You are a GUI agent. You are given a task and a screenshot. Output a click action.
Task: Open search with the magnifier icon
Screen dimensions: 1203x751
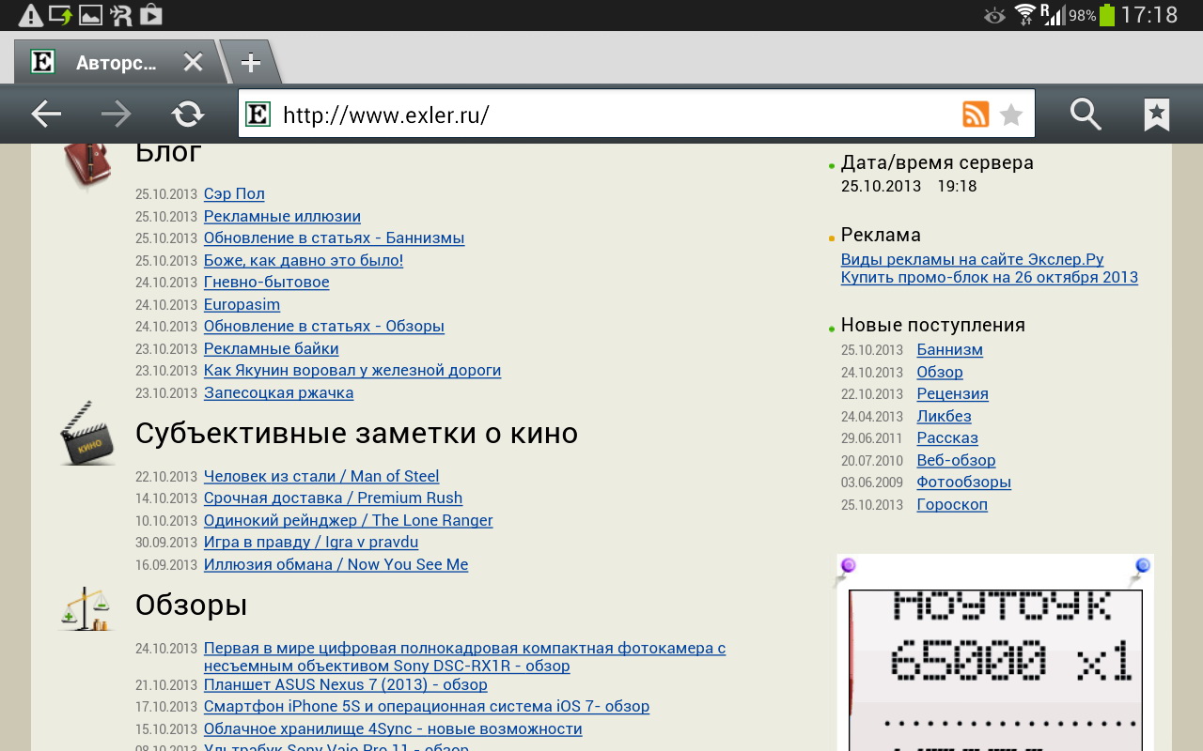(1086, 115)
